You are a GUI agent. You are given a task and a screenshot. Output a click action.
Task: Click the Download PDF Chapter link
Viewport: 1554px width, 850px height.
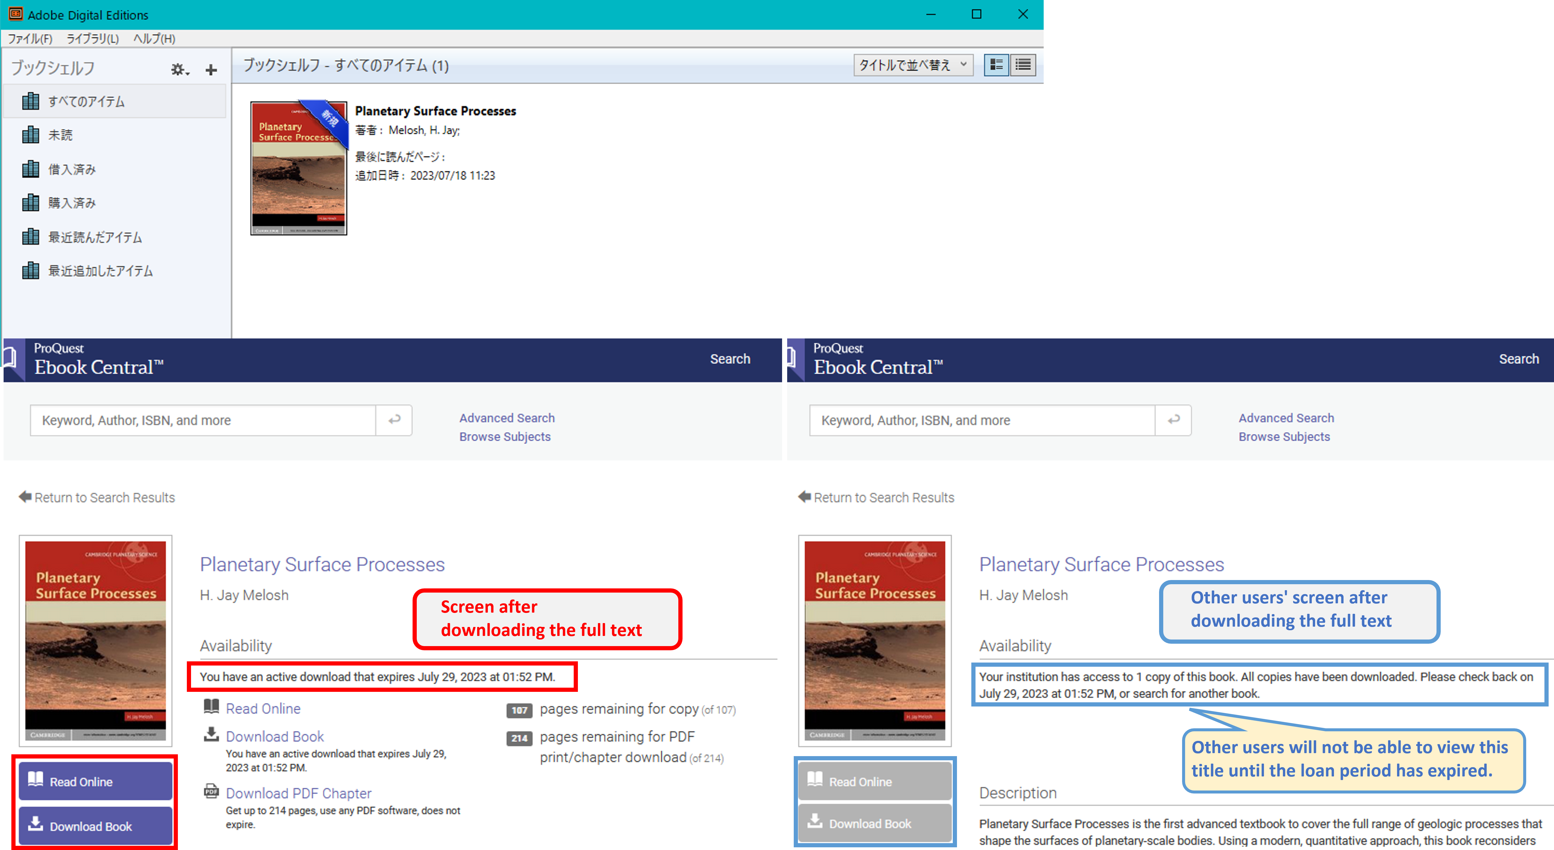point(299,793)
